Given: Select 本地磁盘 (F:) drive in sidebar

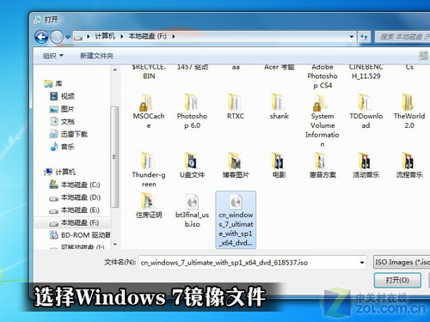Looking at the screenshot, I should [75, 222].
